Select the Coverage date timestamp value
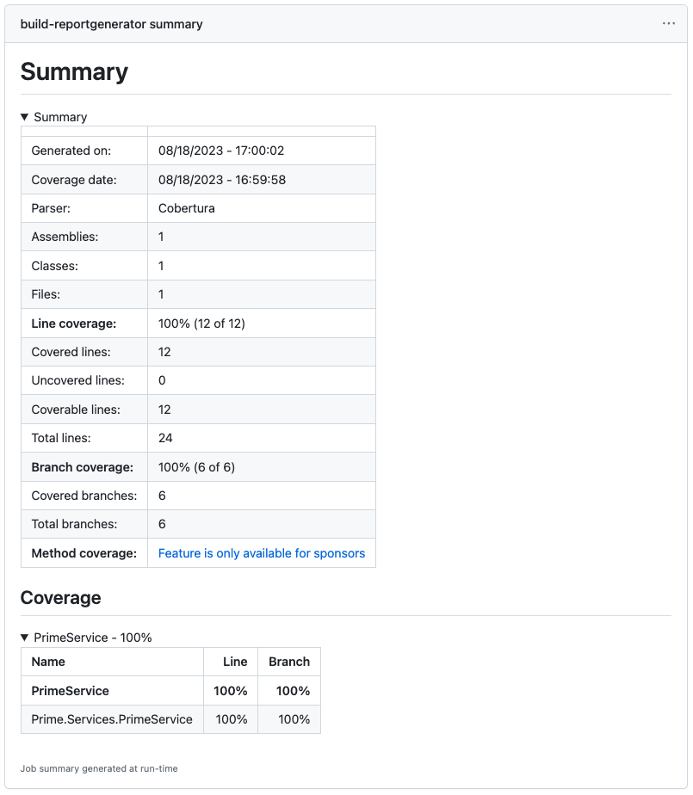 (221, 180)
